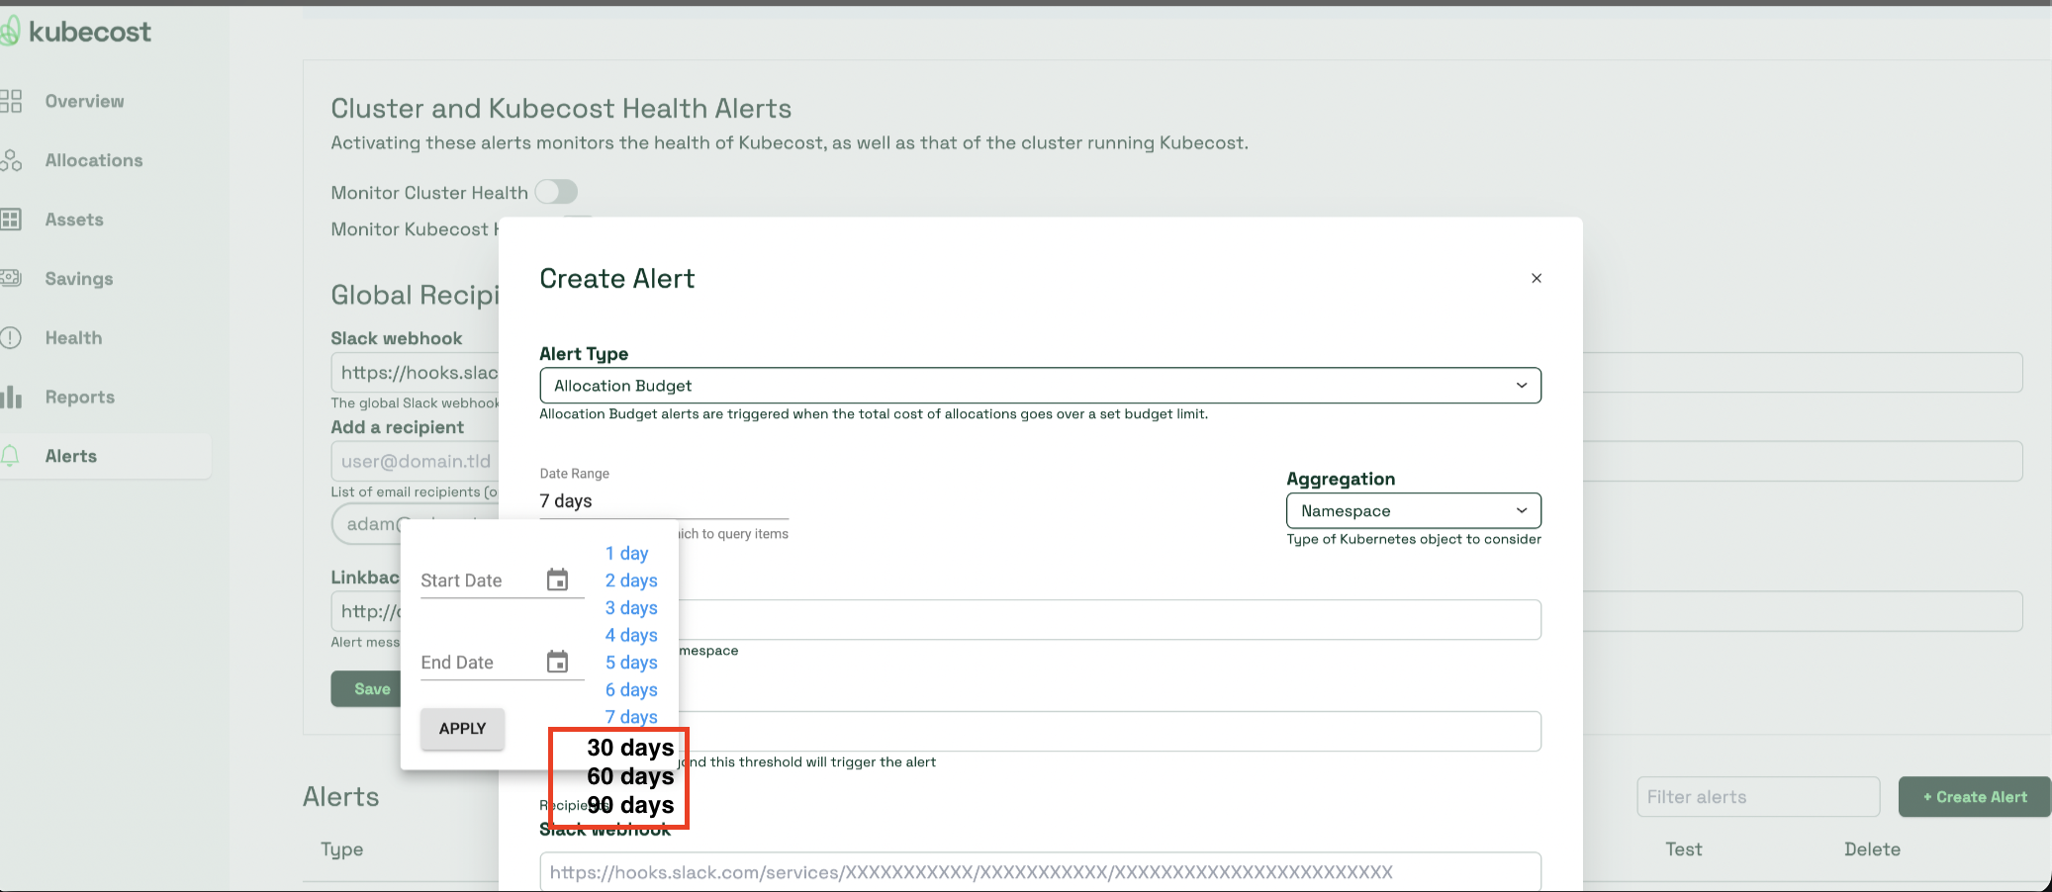
Task: Go to Reports page
Action: (80, 398)
